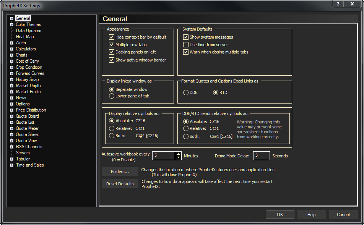The height and width of the screenshot is (225, 364).
Task: Expand the Options tree node
Action: click(x=11, y=104)
